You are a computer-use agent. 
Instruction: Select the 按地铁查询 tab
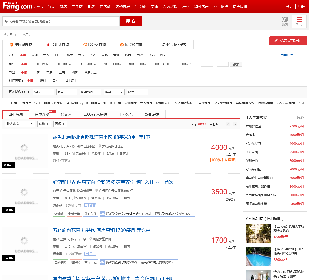(58, 45)
